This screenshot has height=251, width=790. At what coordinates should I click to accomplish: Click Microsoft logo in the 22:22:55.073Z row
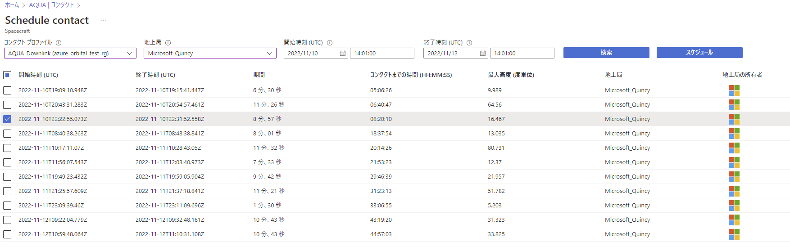(734, 119)
